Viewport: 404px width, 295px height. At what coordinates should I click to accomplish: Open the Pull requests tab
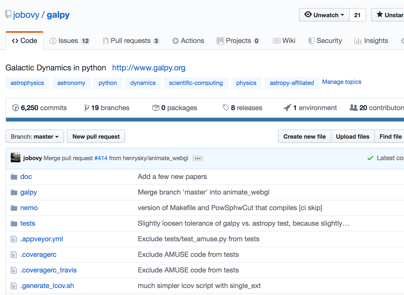pyautogui.click(x=131, y=41)
